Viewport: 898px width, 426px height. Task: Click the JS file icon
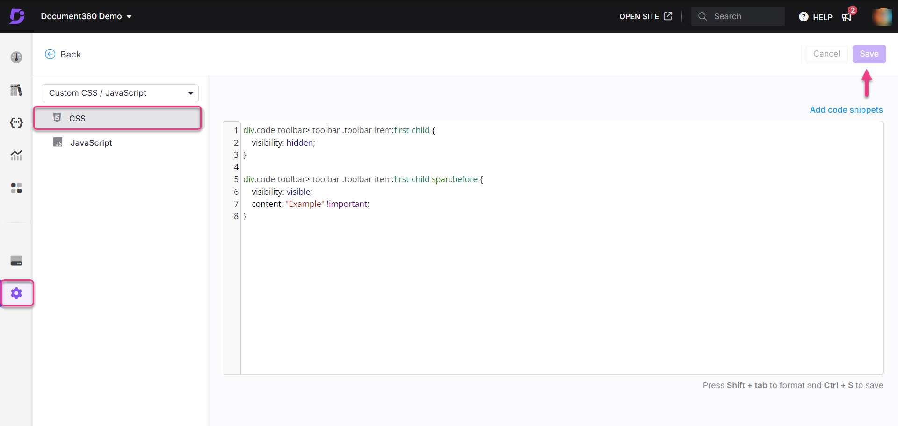[58, 142]
